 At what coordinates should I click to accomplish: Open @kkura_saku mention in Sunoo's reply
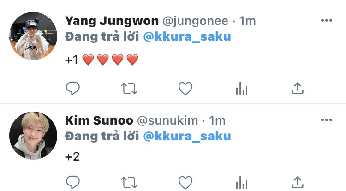click(x=187, y=136)
